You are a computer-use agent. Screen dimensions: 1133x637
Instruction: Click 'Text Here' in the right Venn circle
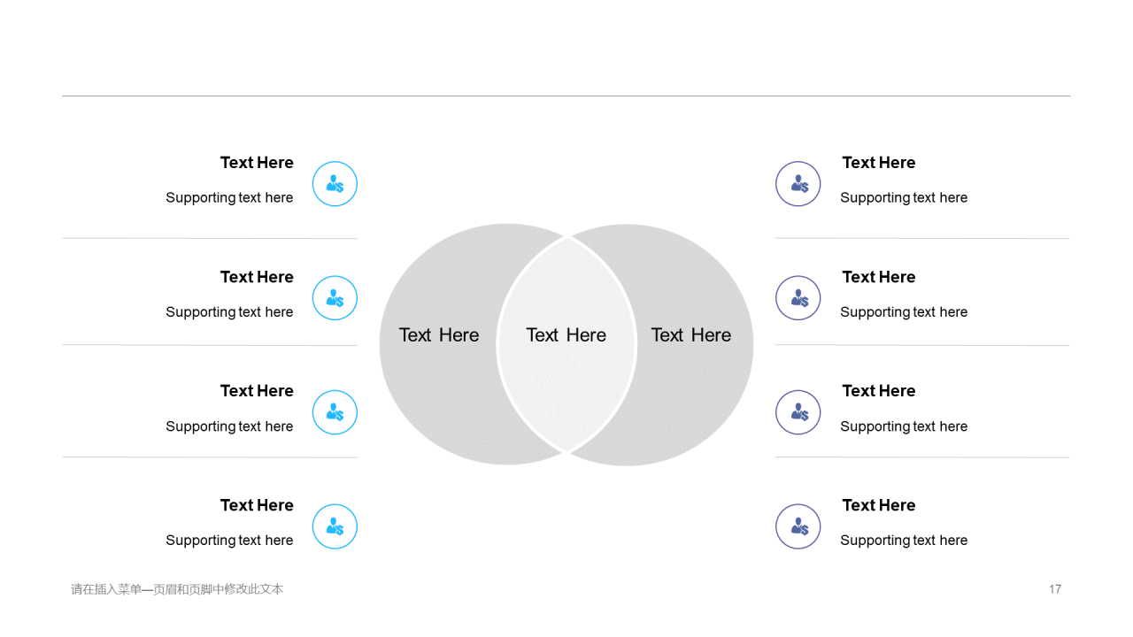pos(691,335)
